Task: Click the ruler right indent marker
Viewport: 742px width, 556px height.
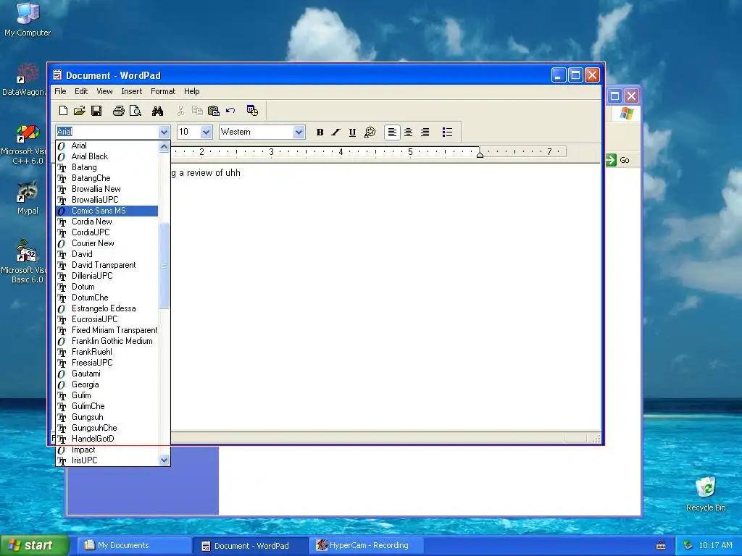Action: pyautogui.click(x=480, y=154)
